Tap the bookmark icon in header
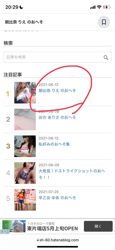 104,22
